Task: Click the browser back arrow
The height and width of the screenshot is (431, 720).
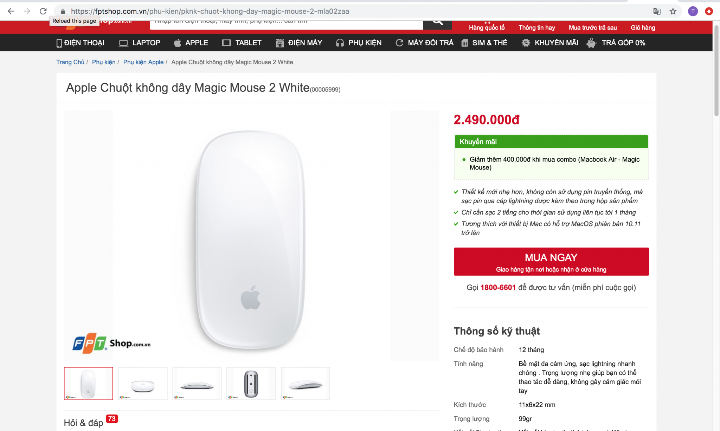Action: [x=11, y=11]
